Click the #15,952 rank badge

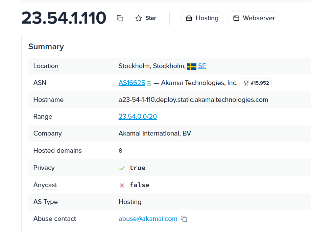[256, 83]
